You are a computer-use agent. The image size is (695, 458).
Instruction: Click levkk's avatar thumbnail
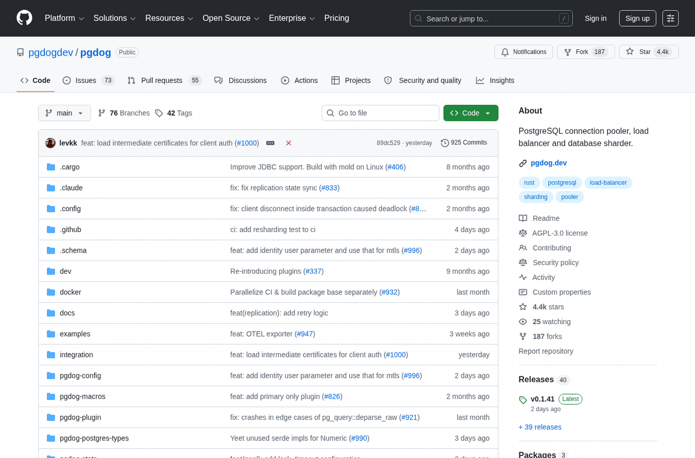pyautogui.click(x=50, y=143)
